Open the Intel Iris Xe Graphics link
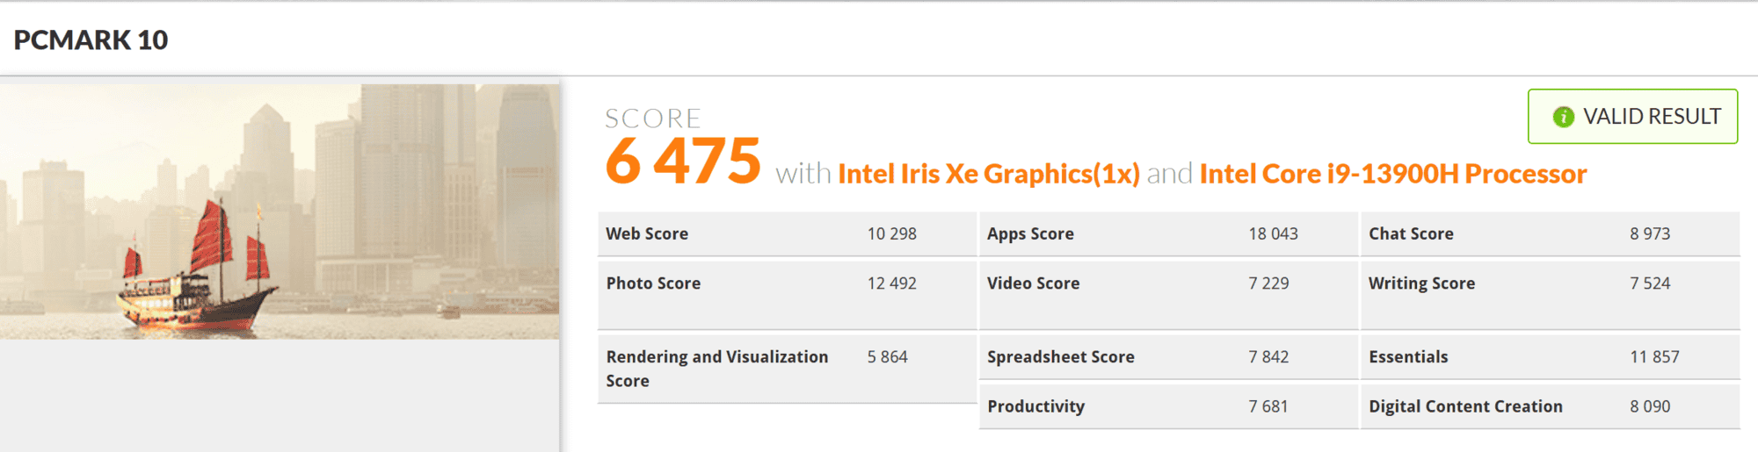The image size is (1758, 452). pos(988,174)
